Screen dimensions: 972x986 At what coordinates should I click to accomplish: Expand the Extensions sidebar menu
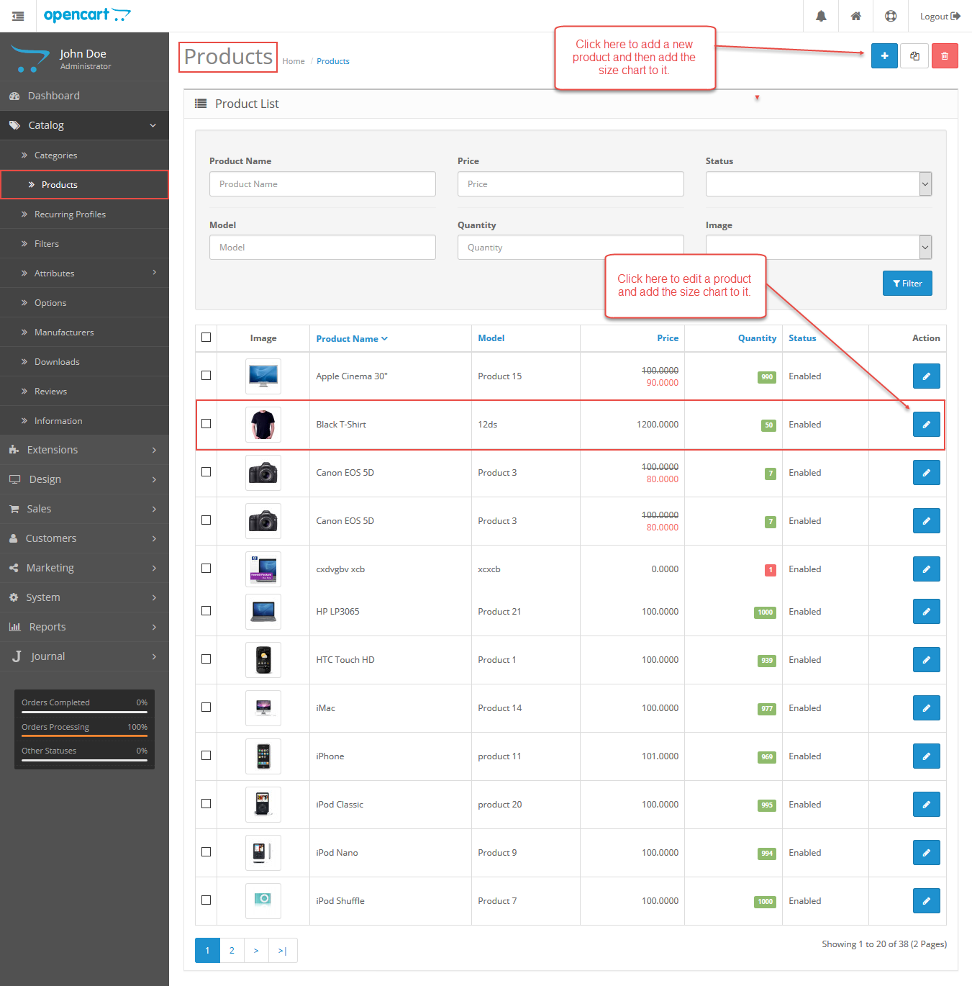point(84,450)
